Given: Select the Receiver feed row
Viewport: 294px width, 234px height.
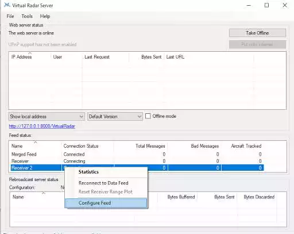Looking at the screenshot, I should (x=137, y=161).
